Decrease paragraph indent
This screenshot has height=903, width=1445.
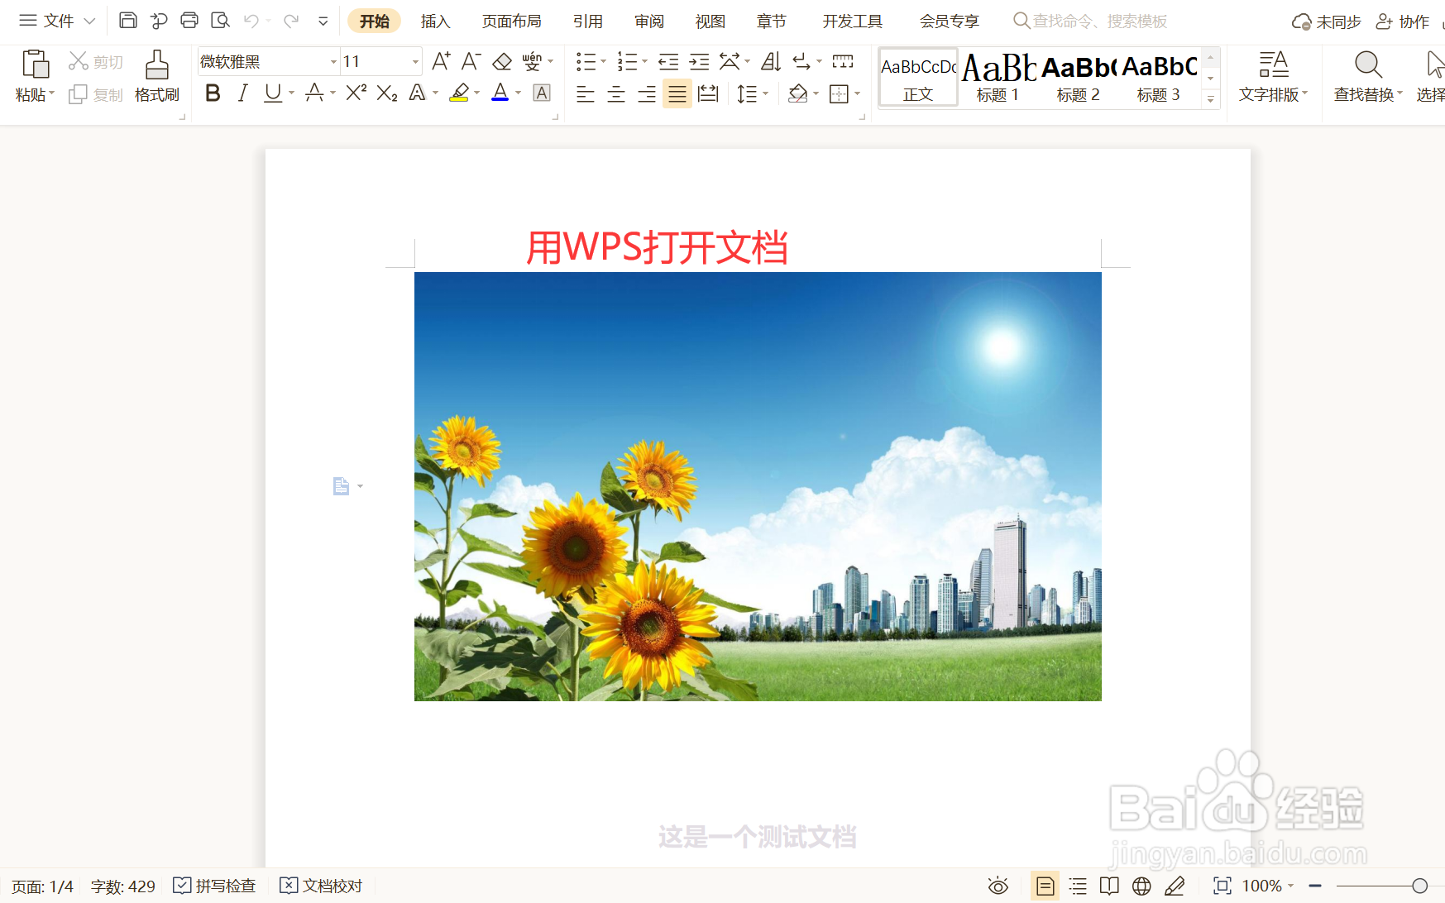pyautogui.click(x=668, y=62)
